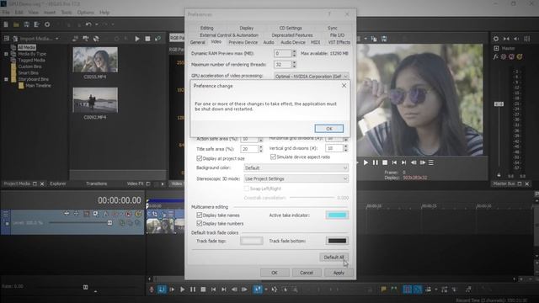
Task: Switch to the Editing tab in Preferences
Action: [206, 28]
